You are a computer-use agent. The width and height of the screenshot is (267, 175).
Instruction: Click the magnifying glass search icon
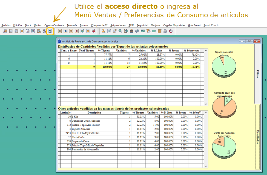click(120, 31)
